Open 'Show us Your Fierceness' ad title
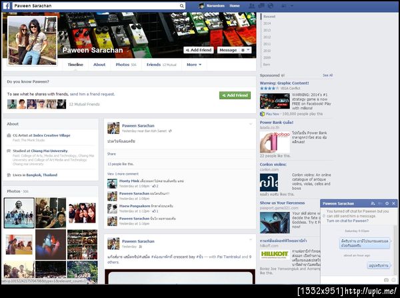The height and width of the screenshot is (298, 400). tap(282, 203)
